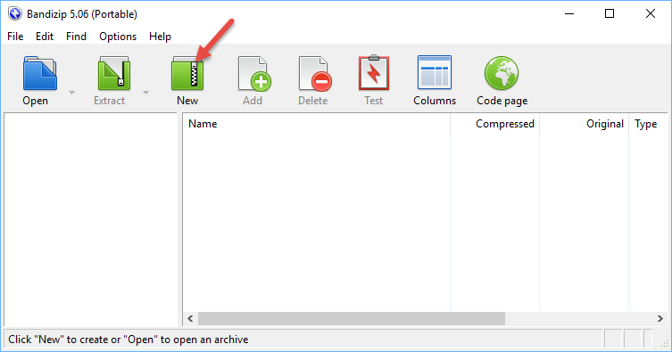Open the Columns settings icon
The height and width of the screenshot is (352, 672).
click(435, 72)
